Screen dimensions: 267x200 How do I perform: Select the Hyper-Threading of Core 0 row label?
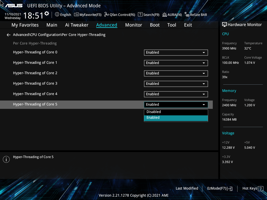point(35,52)
